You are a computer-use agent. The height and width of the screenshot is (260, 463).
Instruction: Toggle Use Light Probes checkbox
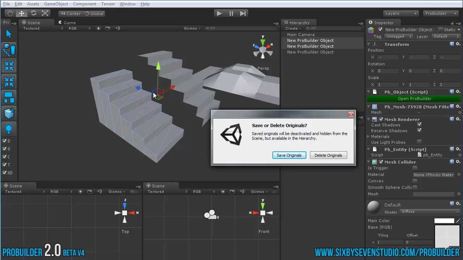pyautogui.click(x=419, y=142)
